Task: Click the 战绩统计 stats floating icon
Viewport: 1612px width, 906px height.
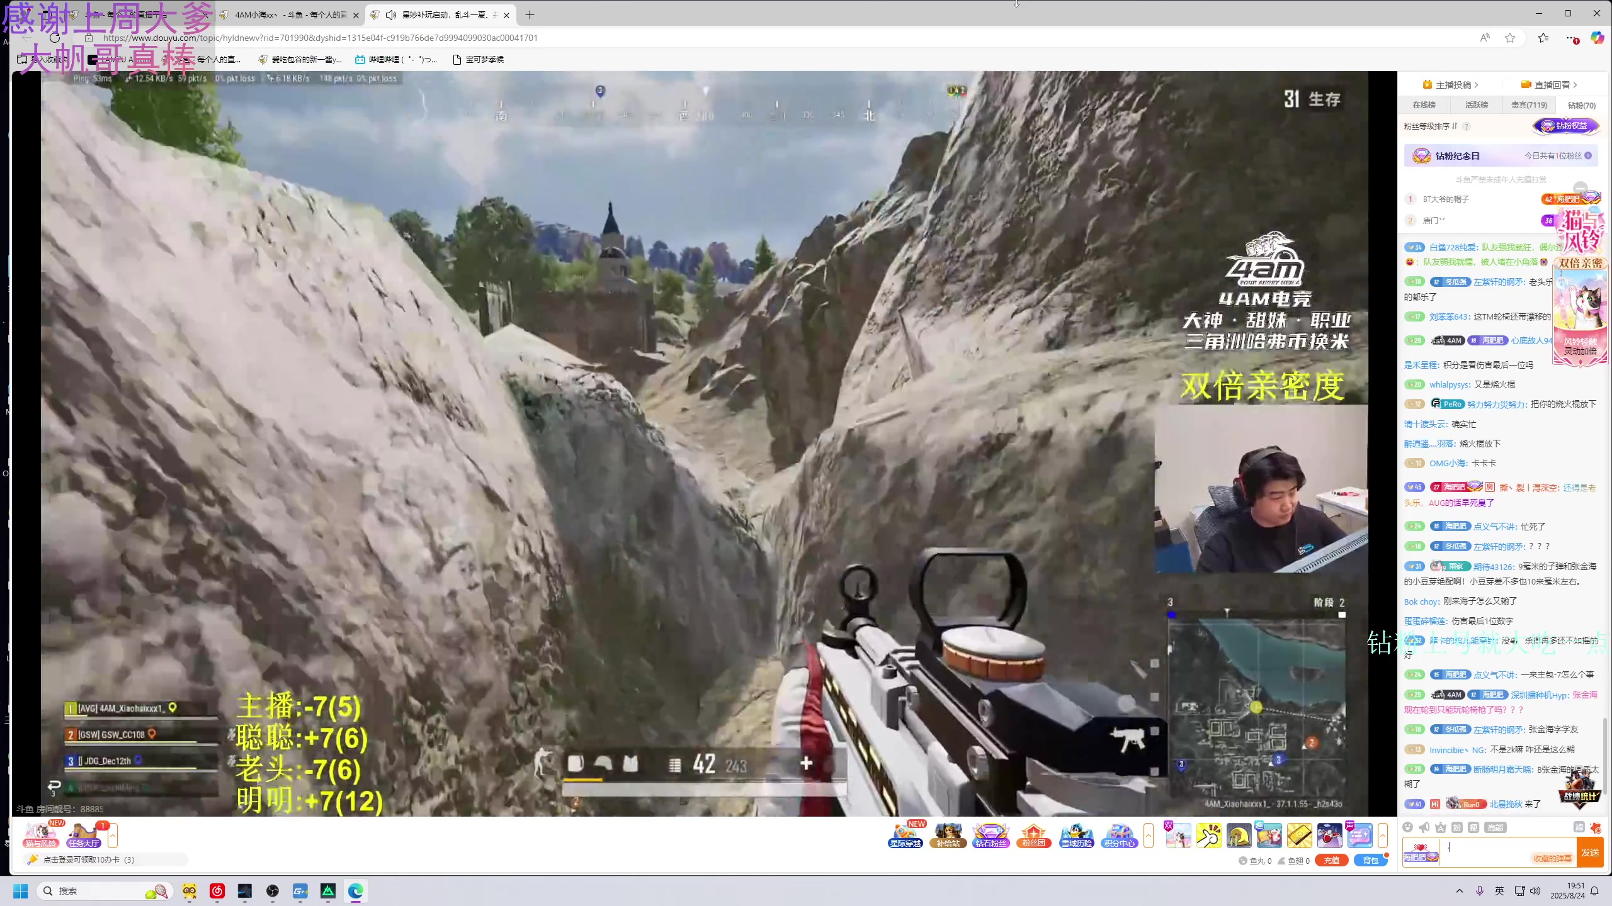Action: coord(1580,788)
